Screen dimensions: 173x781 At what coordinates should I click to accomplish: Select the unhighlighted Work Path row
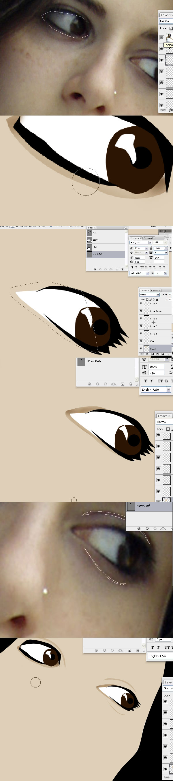tap(105, 362)
